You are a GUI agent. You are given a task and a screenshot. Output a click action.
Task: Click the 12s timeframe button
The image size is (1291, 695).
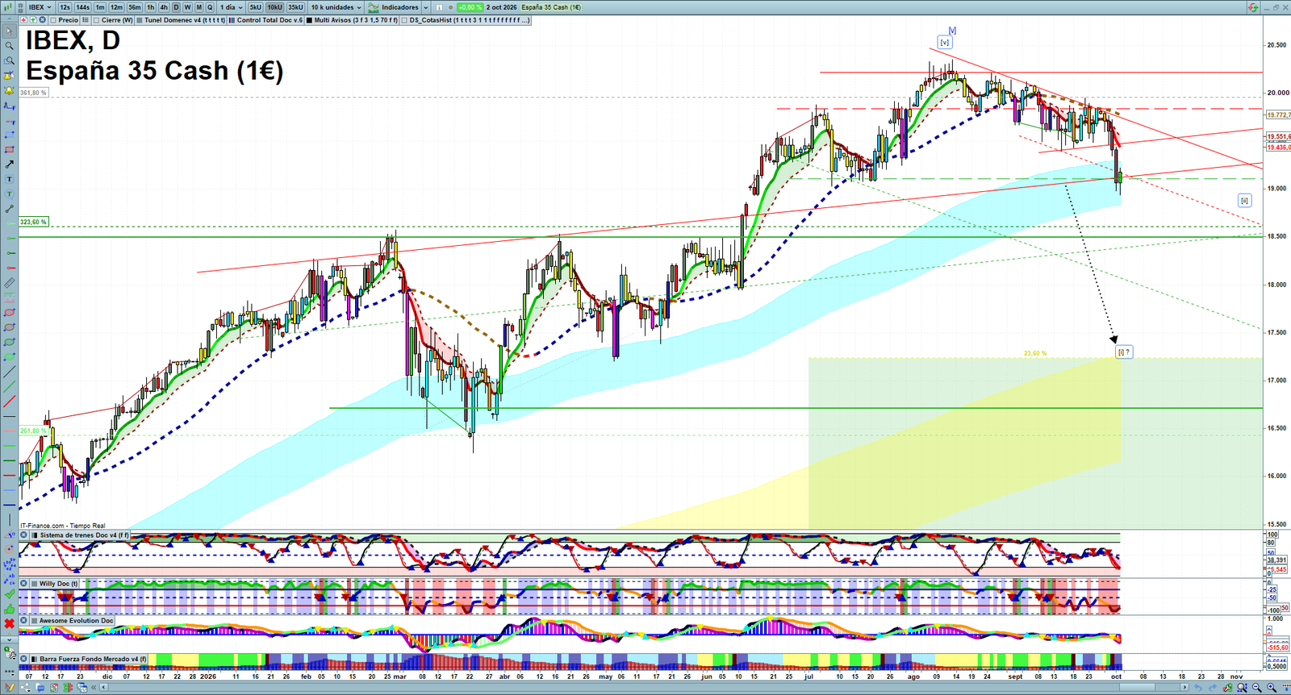click(x=65, y=7)
